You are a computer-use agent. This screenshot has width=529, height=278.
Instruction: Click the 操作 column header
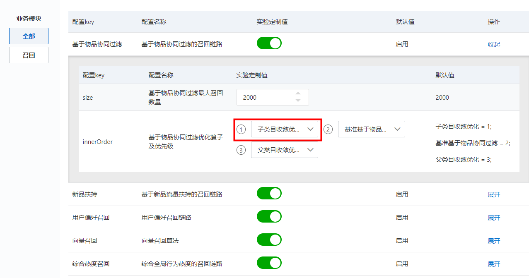point(494,22)
